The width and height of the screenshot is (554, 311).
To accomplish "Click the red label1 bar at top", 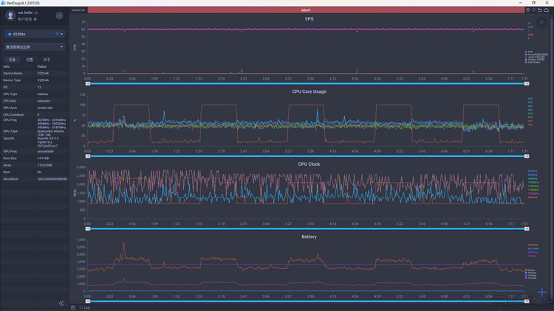I will (306, 10).
